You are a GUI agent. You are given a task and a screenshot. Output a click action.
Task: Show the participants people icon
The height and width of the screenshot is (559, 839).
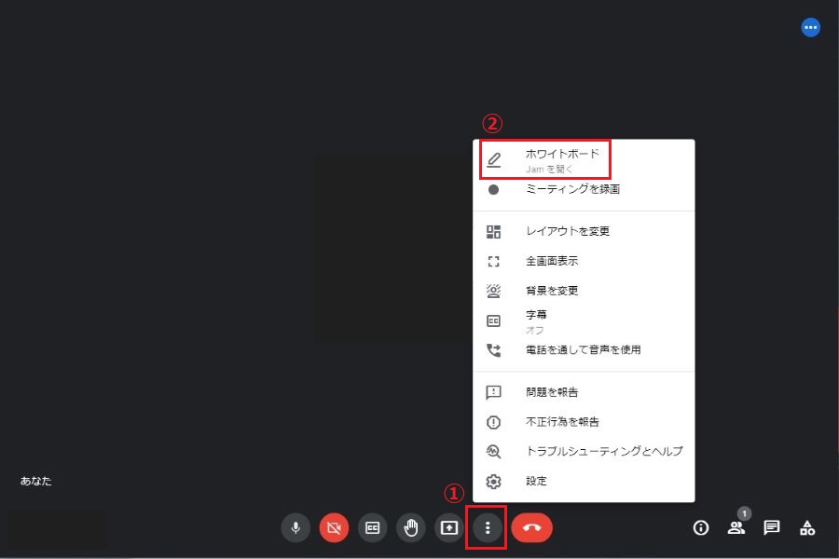coord(736,528)
